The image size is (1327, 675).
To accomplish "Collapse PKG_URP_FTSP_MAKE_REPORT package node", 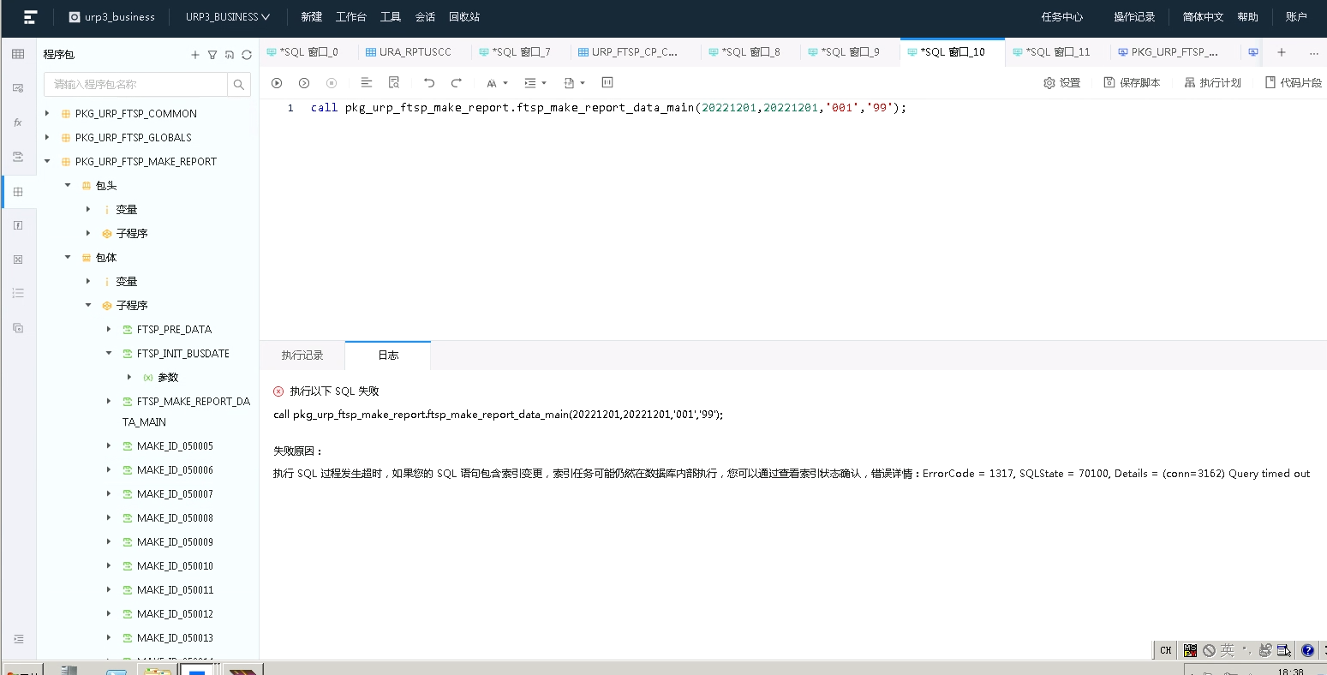I will (x=47, y=161).
